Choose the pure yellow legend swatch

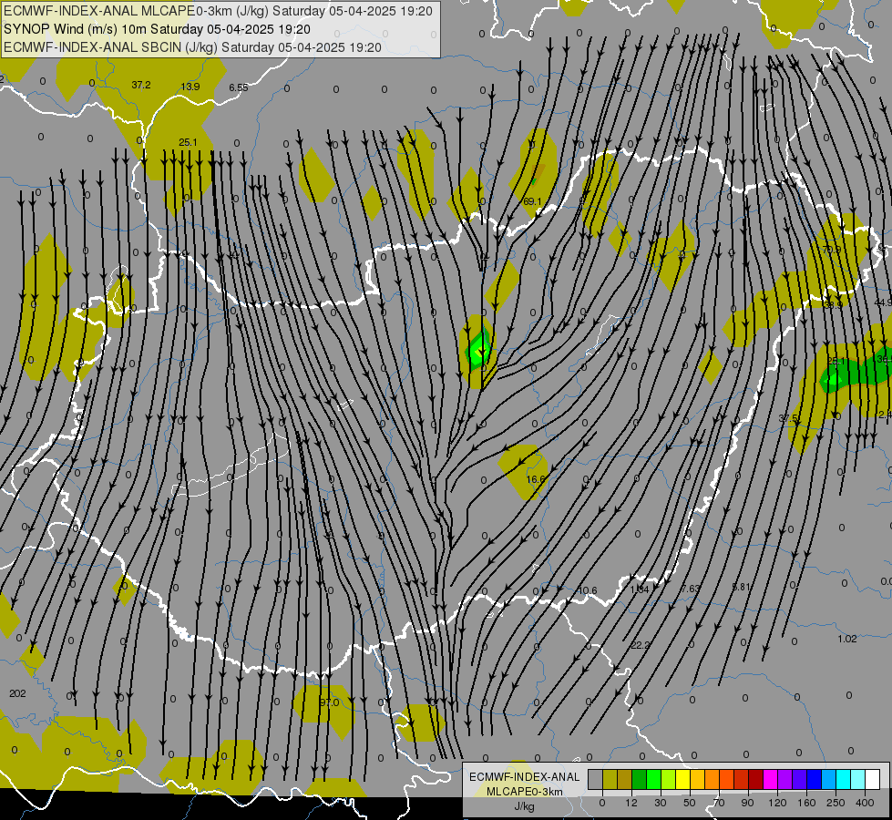[x=682, y=779]
